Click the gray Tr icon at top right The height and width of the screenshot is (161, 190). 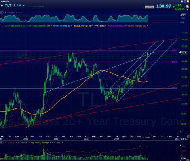(x=185, y=2)
